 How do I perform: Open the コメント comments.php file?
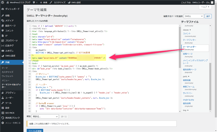point(187,33)
